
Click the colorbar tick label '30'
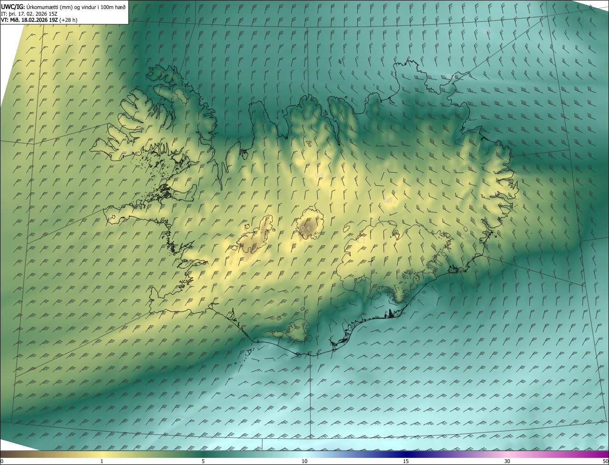point(507,462)
